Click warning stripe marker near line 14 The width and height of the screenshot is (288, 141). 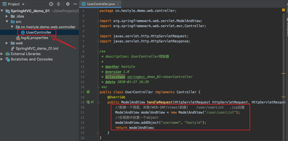coord(283,73)
